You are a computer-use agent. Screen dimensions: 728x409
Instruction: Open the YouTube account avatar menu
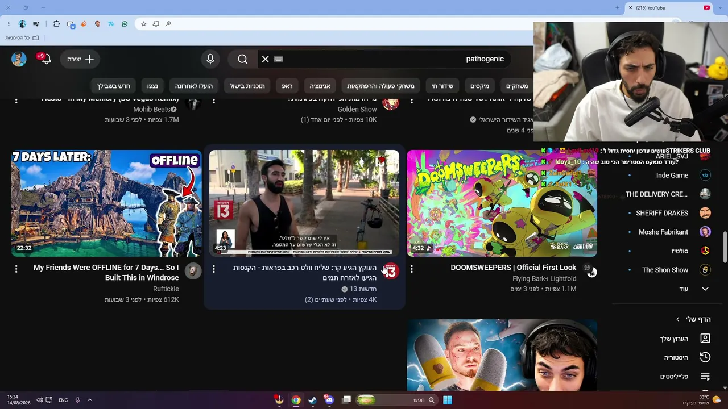[19, 59]
